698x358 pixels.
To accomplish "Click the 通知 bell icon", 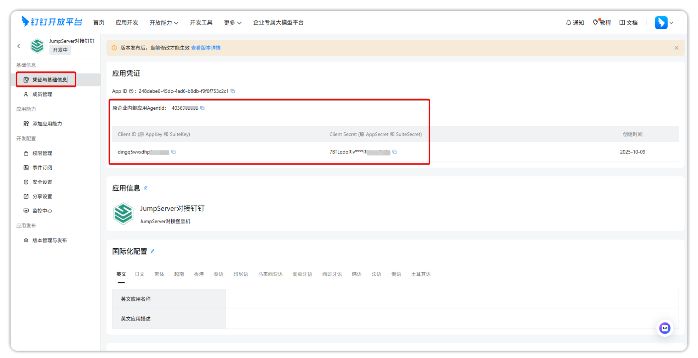I will coord(568,23).
